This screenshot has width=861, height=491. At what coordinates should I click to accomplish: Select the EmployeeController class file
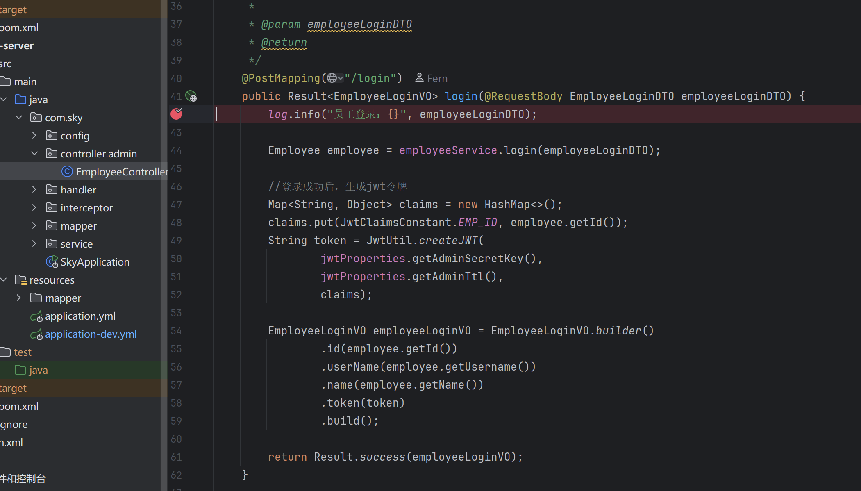click(121, 172)
